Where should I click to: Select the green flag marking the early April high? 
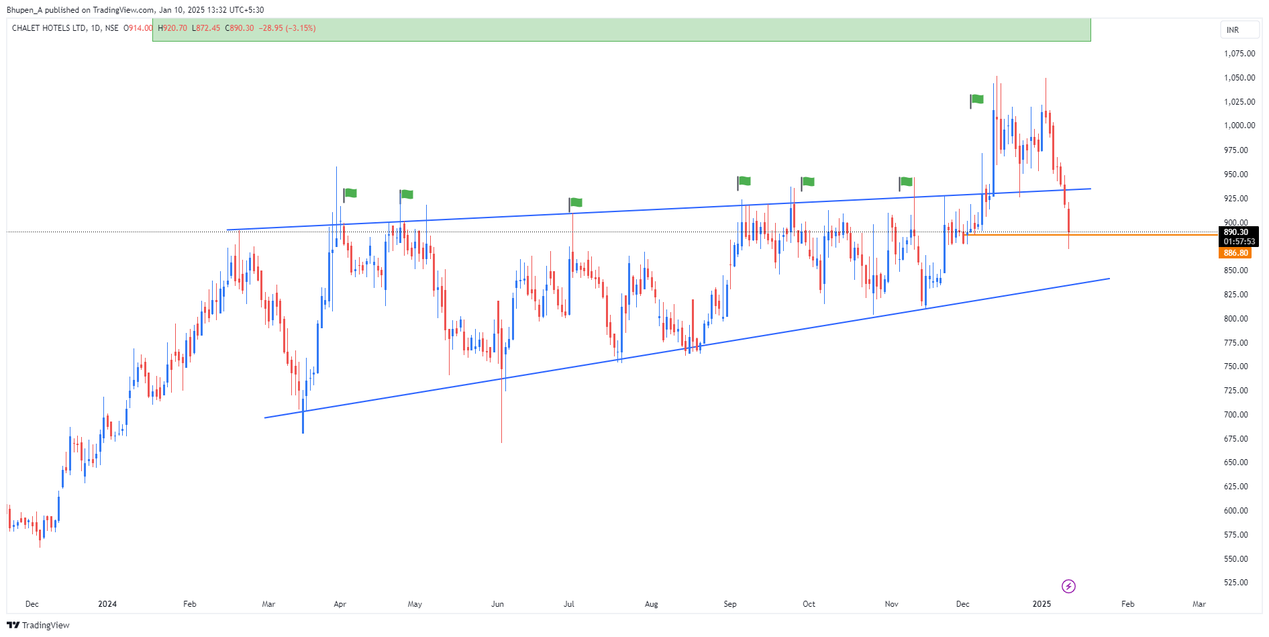click(x=350, y=195)
